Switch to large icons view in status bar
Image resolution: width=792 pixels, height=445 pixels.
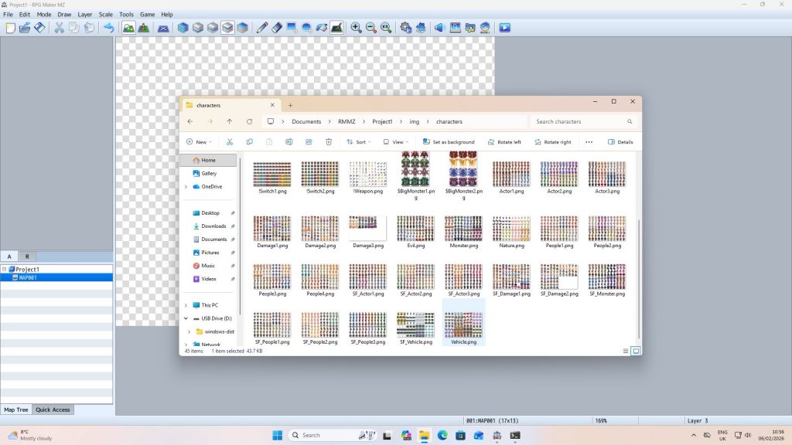[636, 351]
